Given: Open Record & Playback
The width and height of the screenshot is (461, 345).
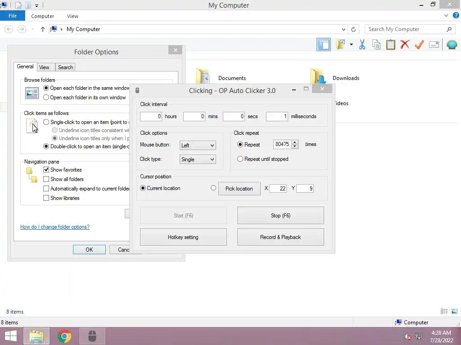Looking at the screenshot, I should click(280, 237).
